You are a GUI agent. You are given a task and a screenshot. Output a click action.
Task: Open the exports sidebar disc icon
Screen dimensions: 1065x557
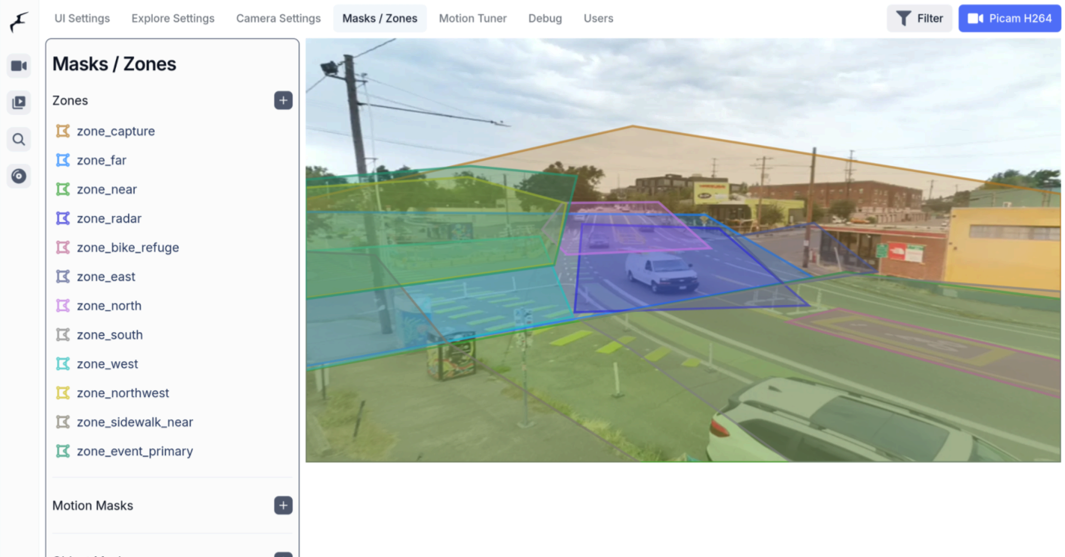(19, 176)
